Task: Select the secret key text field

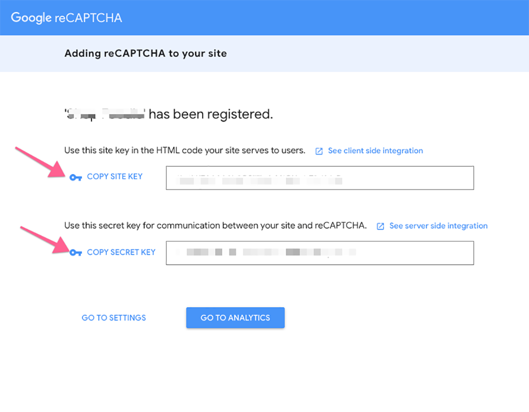Action: click(x=320, y=253)
